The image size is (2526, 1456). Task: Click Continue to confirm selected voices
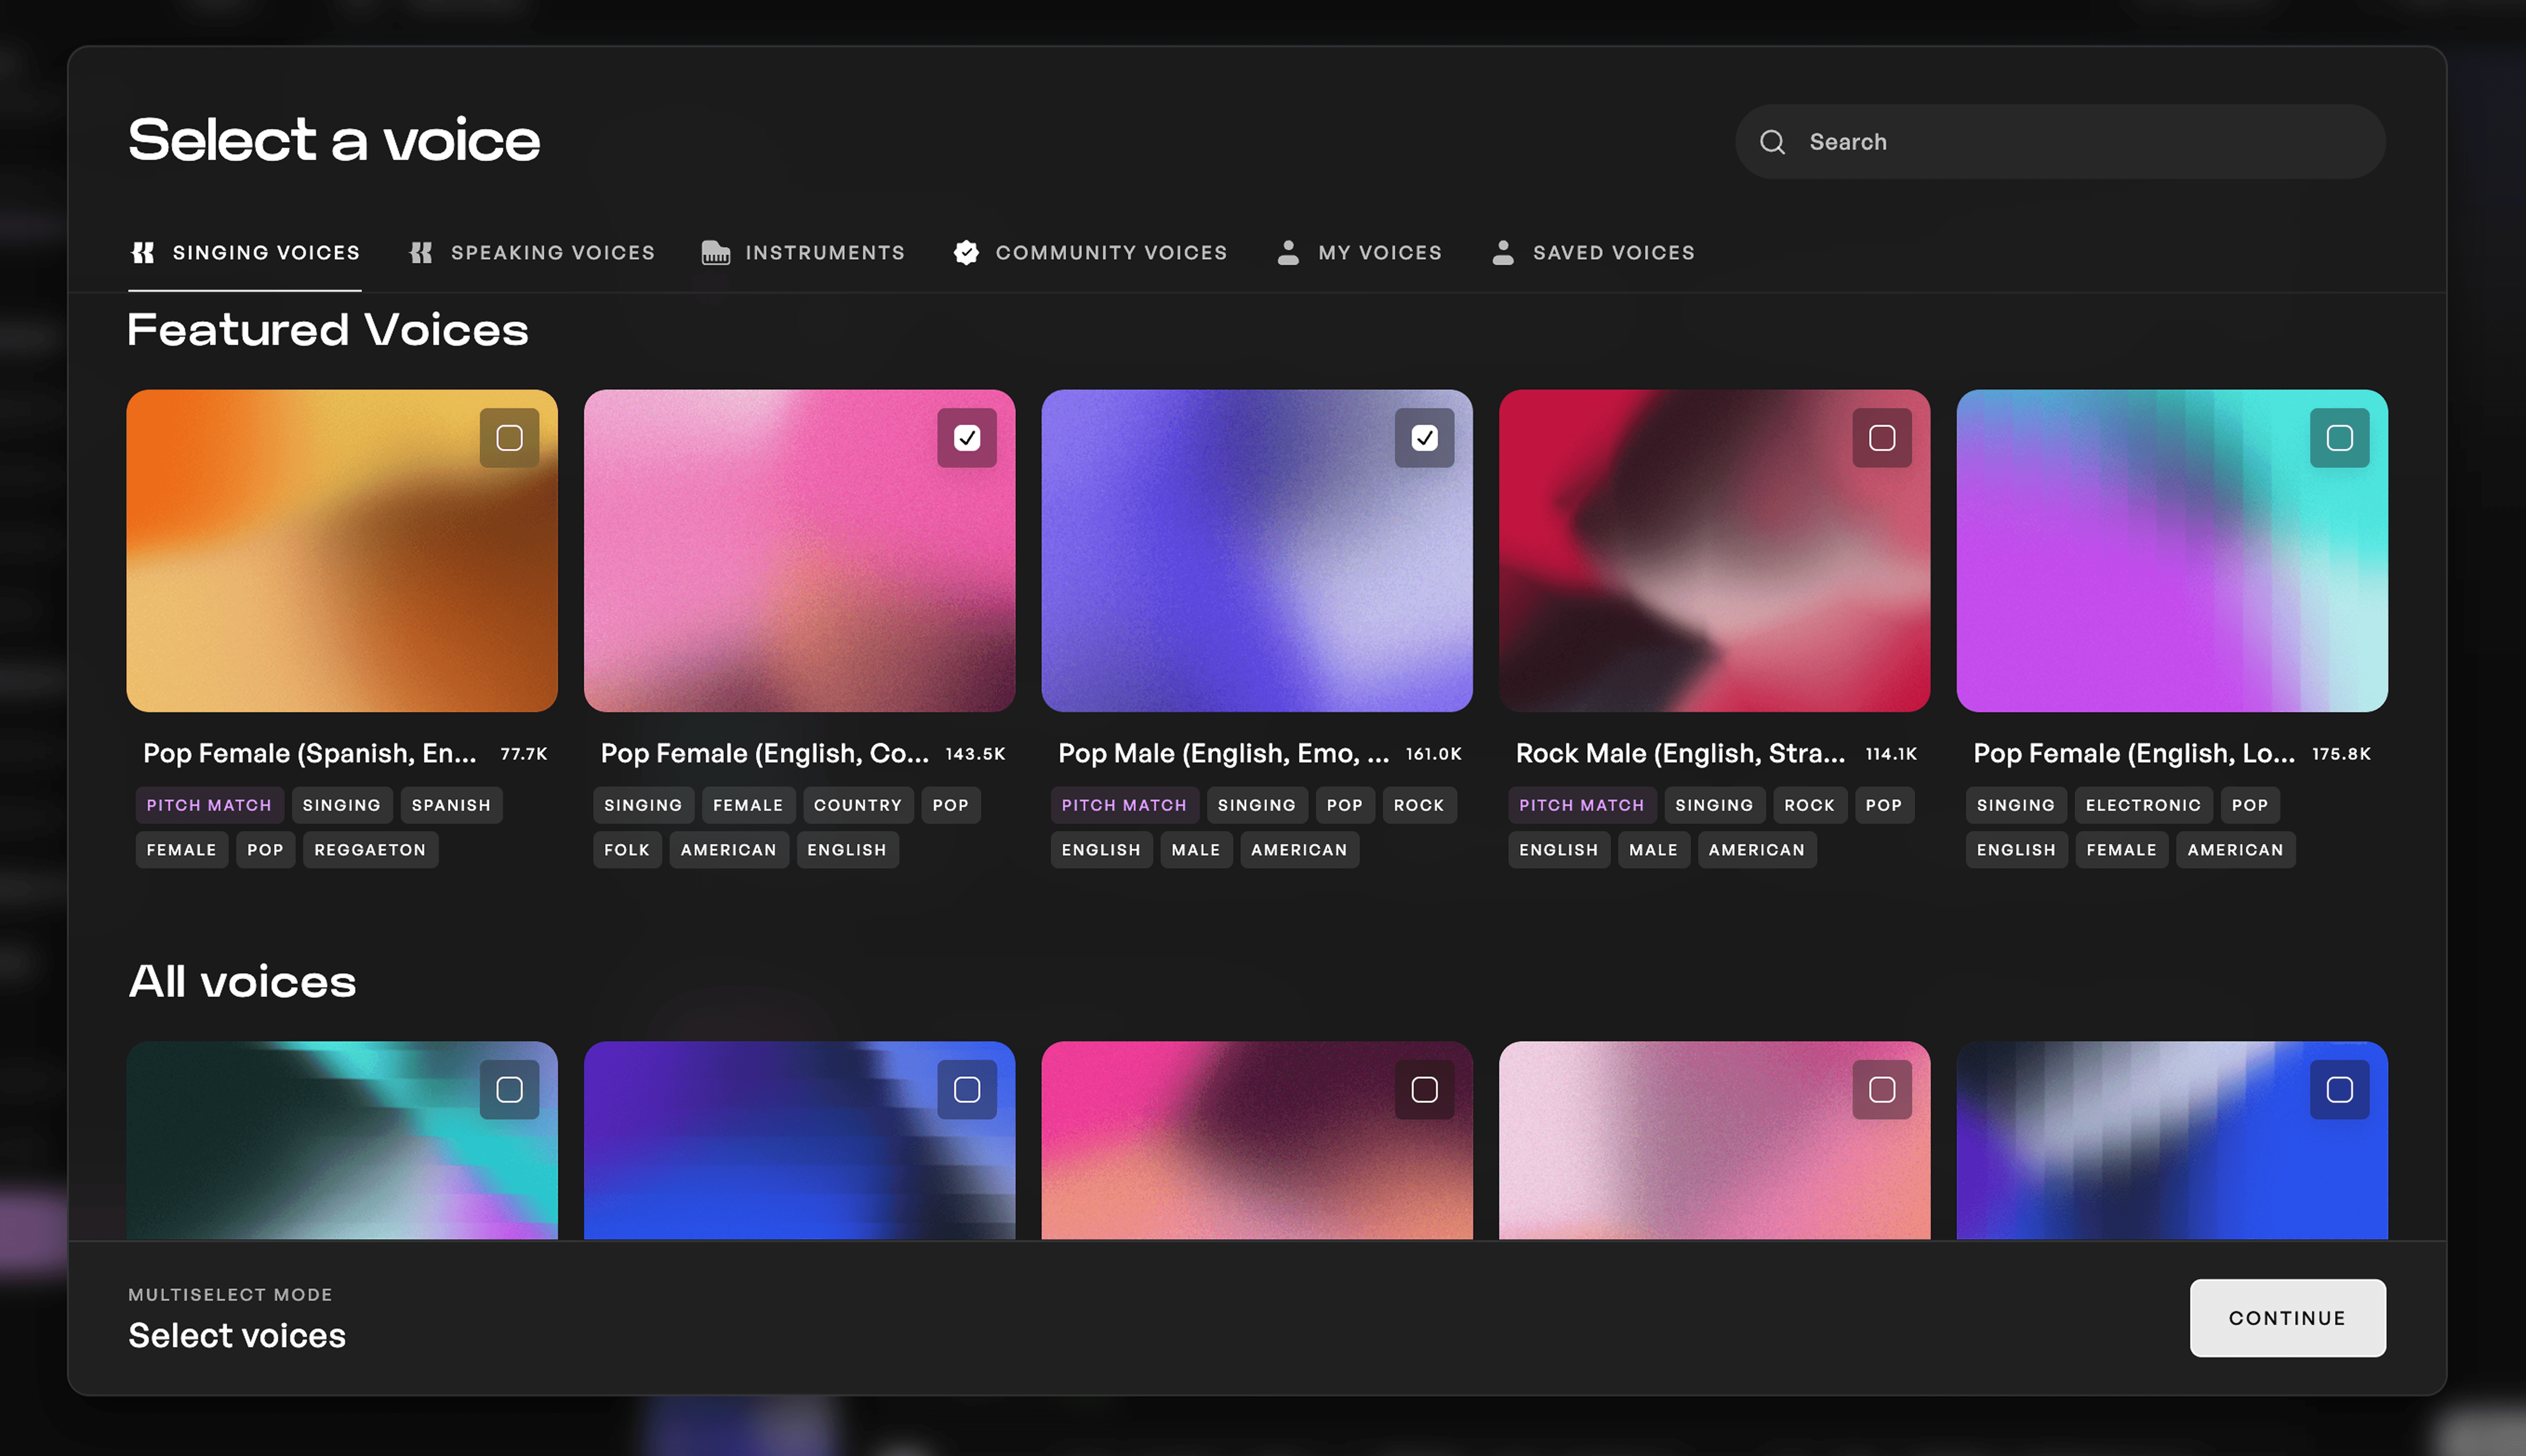(2287, 1318)
